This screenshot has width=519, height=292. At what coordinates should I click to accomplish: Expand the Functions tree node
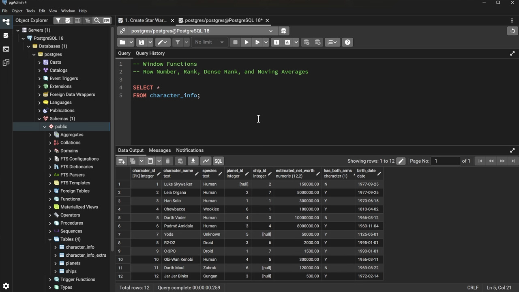click(50, 199)
